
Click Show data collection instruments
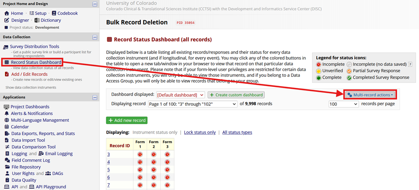[31, 87]
